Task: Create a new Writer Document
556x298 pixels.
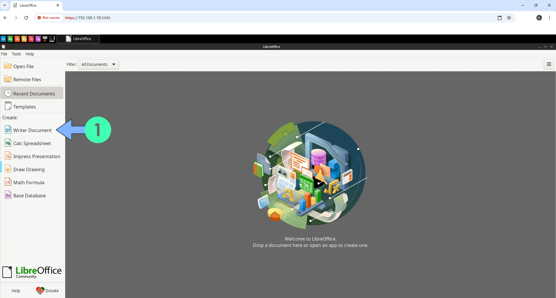Action: pyautogui.click(x=32, y=130)
